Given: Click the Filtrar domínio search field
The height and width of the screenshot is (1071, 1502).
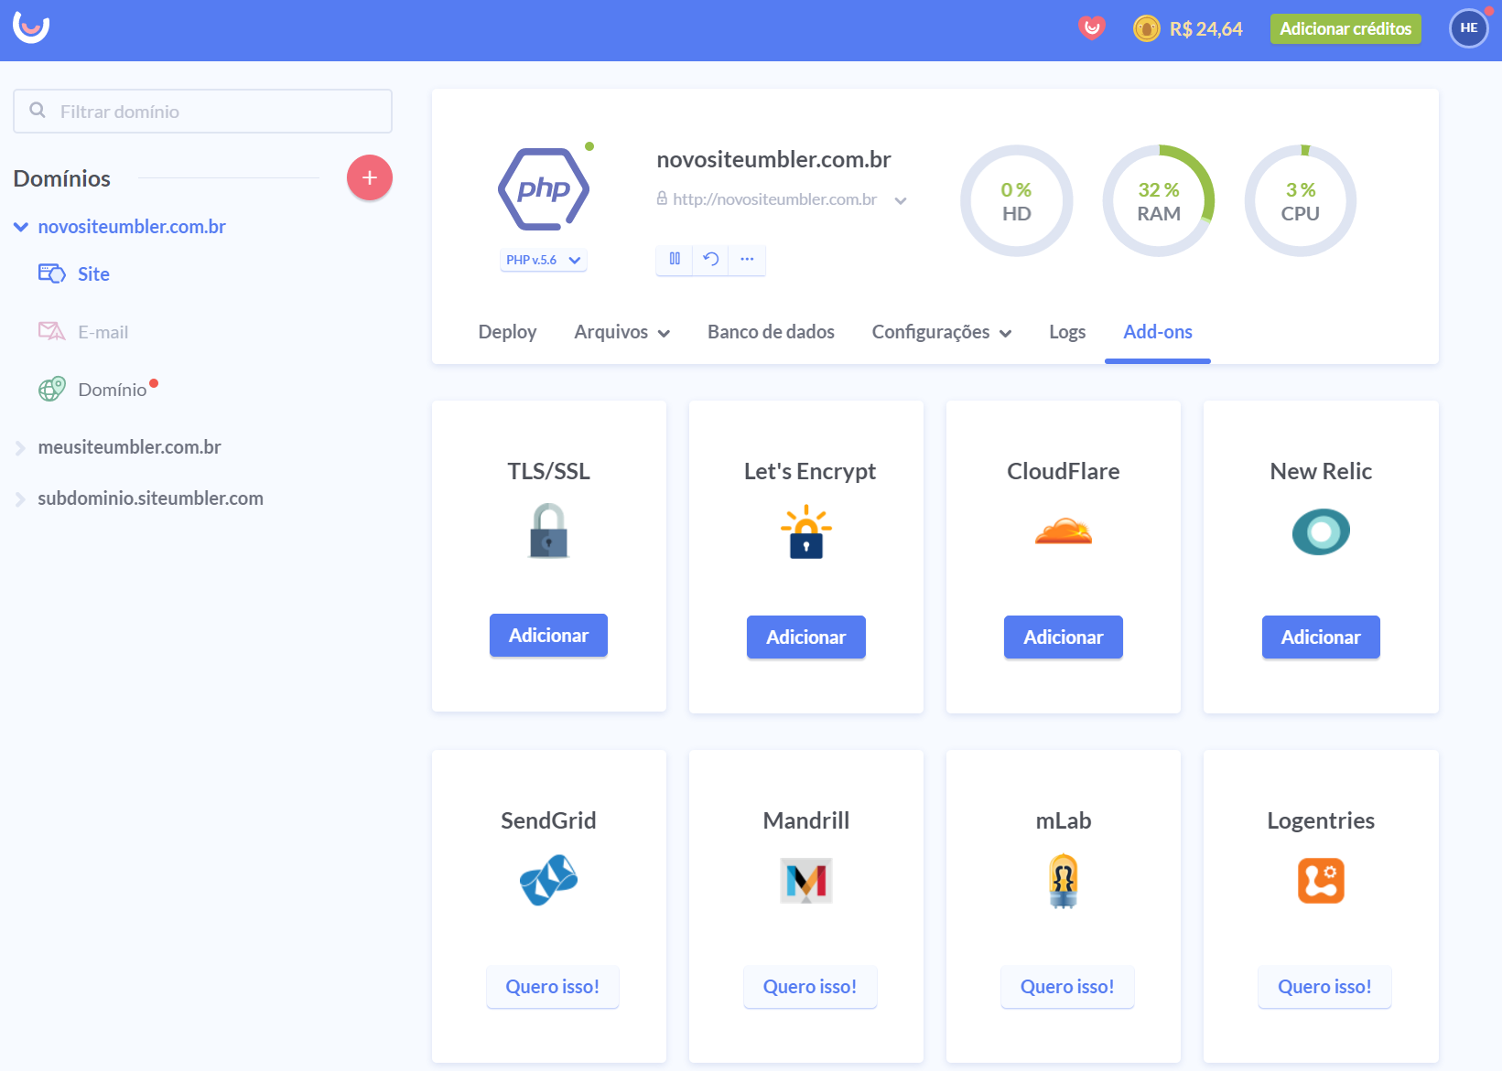Looking at the screenshot, I should [x=202, y=112].
